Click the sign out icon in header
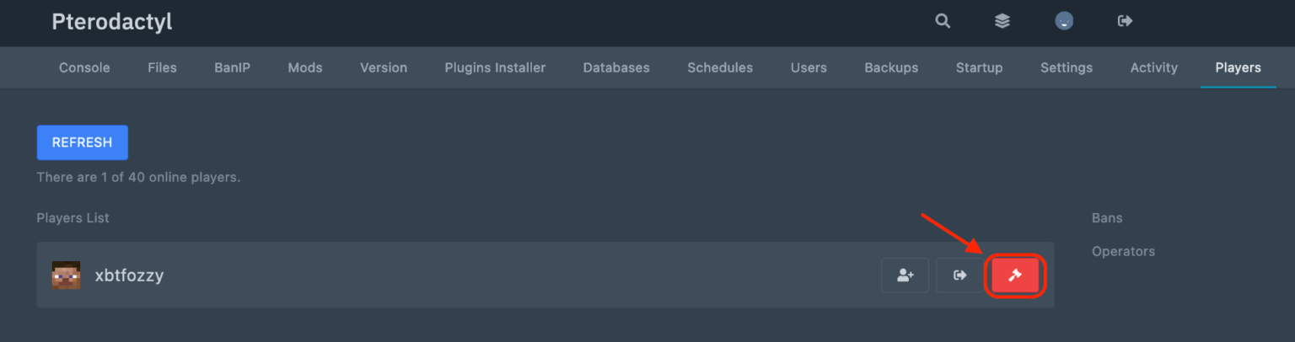The height and width of the screenshot is (342, 1295). click(1125, 22)
